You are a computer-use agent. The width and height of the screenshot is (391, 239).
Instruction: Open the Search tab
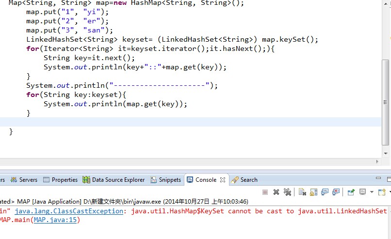tap(244, 180)
